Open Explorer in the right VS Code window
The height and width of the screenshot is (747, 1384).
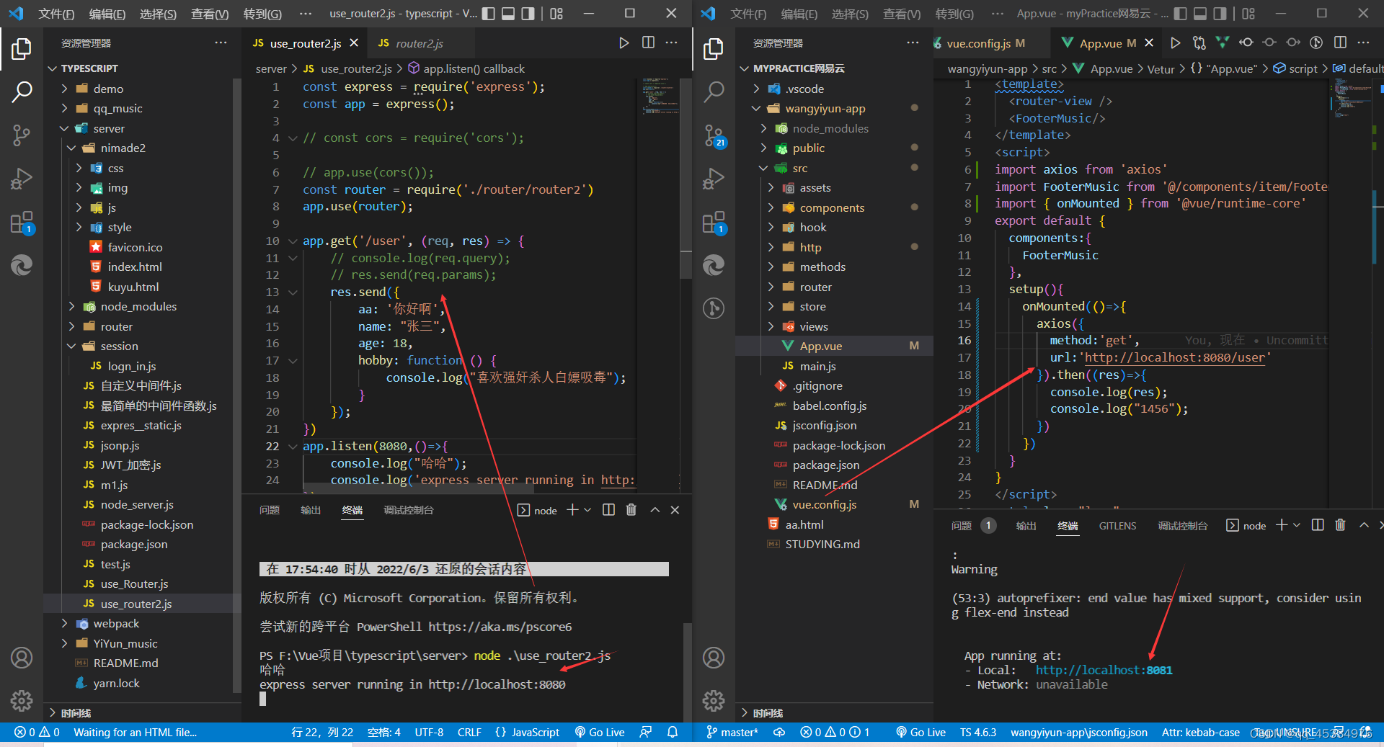[x=714, y=49]
